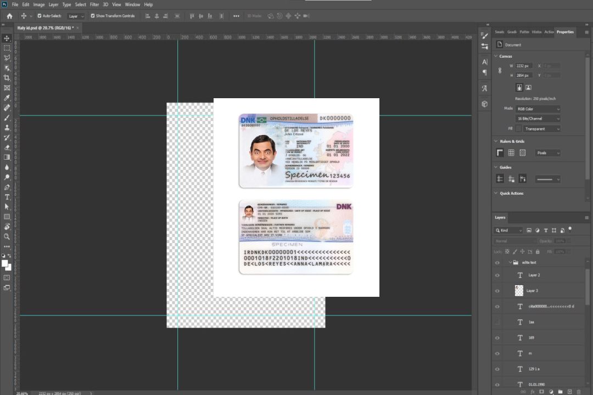Screen dimensions: 593x395
Task: Delete layer using the trash icon
Action: tap(579, 392)
